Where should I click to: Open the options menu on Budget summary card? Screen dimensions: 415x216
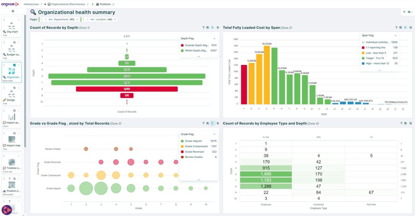19,42
